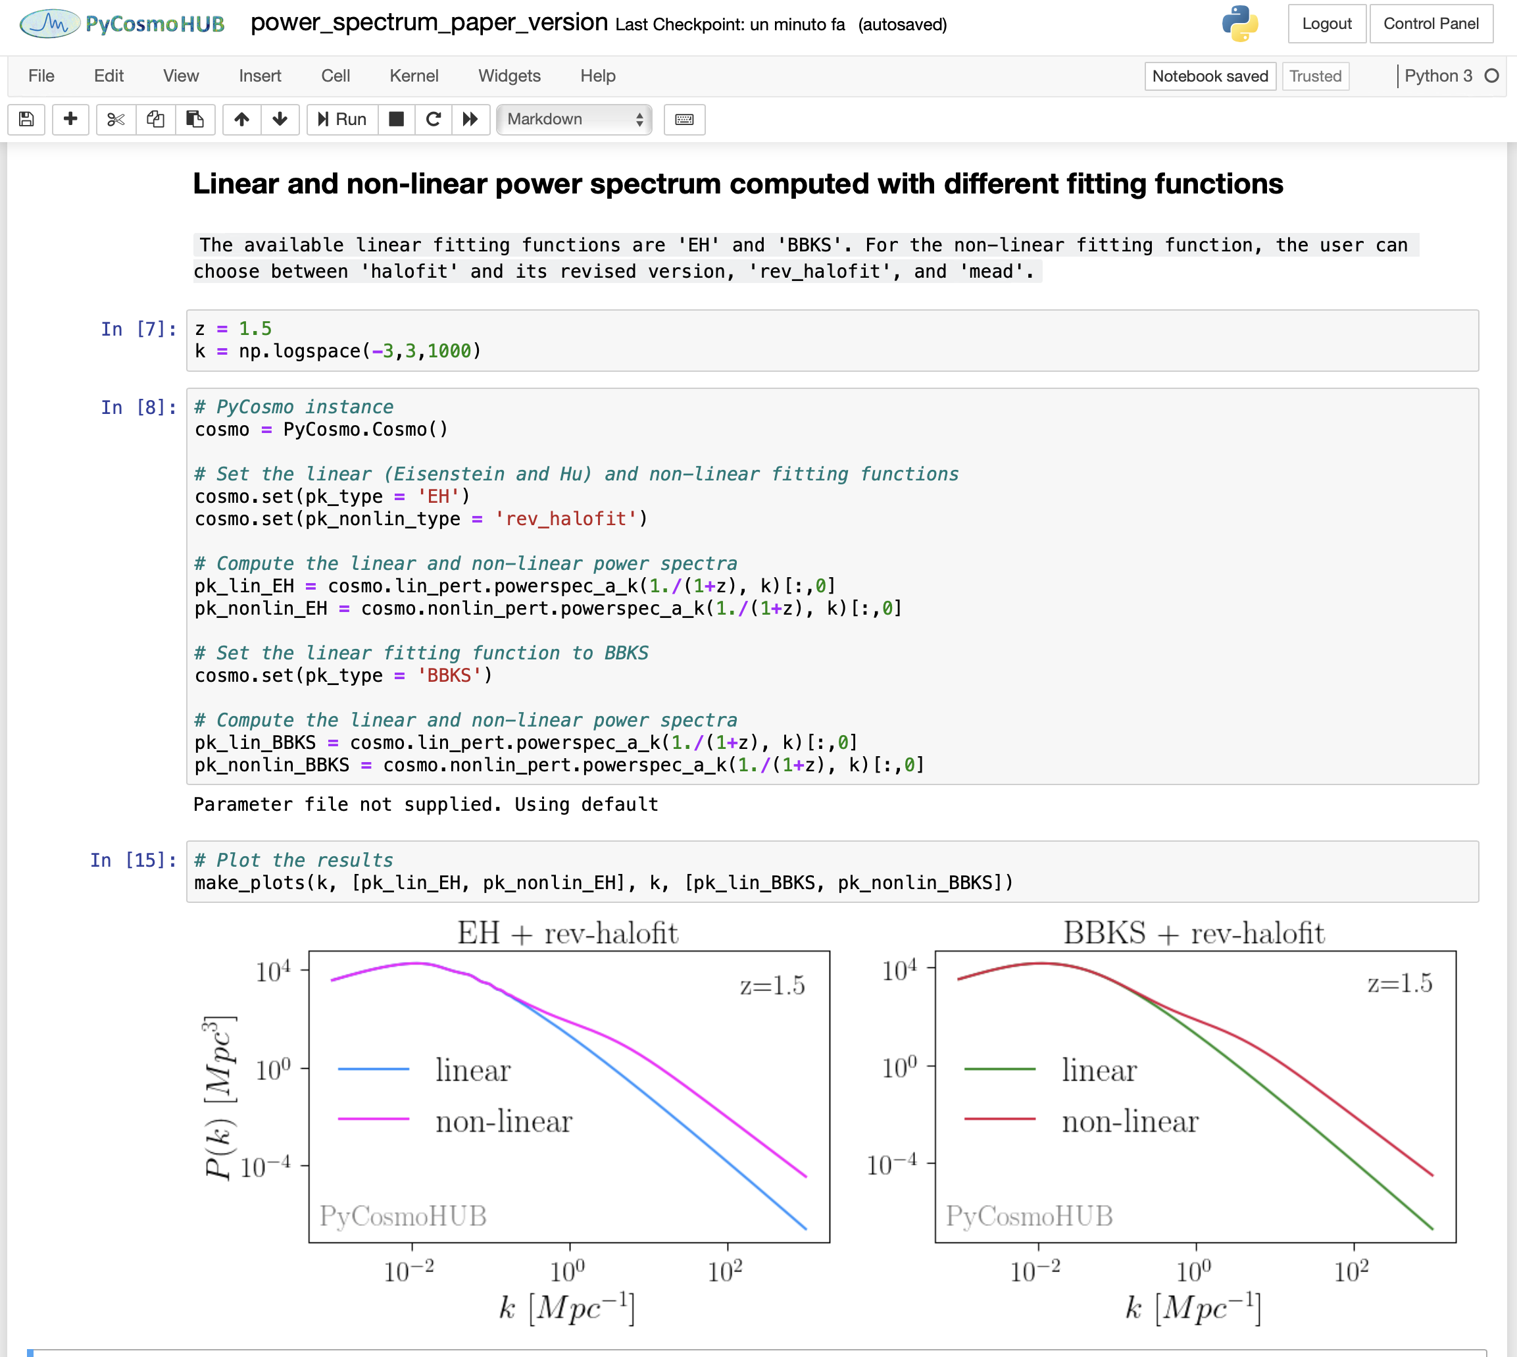Click the 'Parameter file not supplied' output text
Viewport: 1517px width, 1357px height.
426,804
